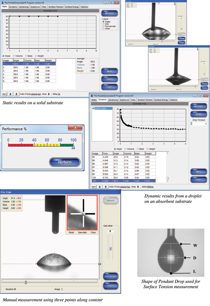The width and height of the screenshot is (210, 306).
Task: Click the PocketGoniometer drop icon in Dynamic window title bar
Action: (92, 96)
